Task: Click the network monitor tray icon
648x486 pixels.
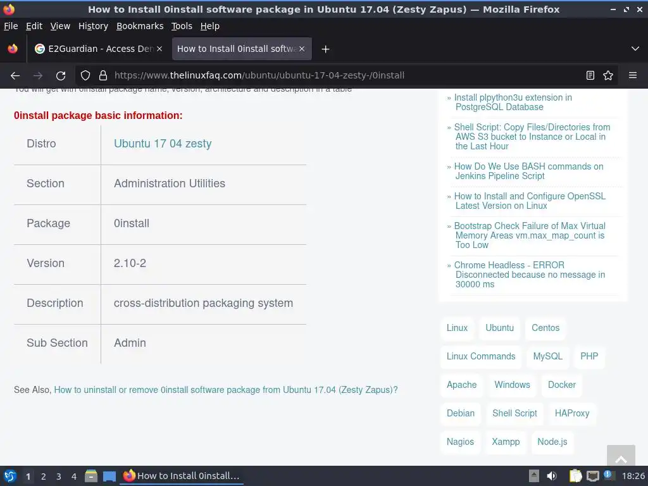Action: point(592,476)
